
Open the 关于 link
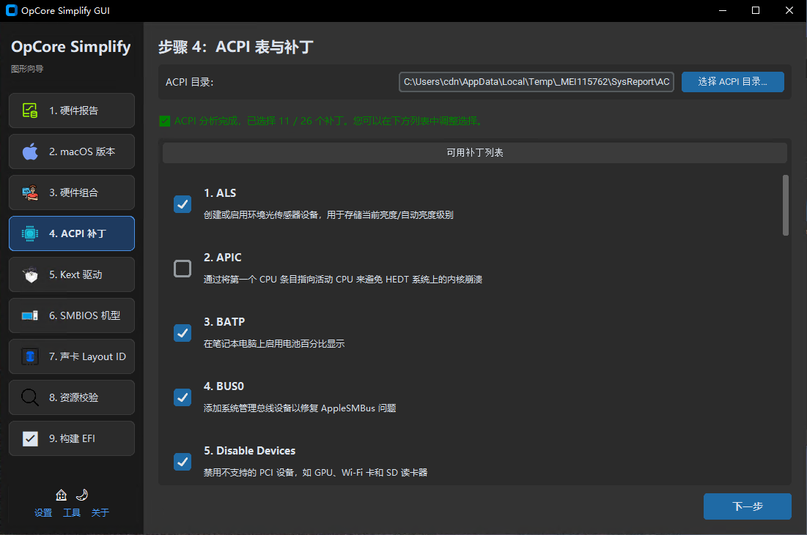(x=100, y=513)
